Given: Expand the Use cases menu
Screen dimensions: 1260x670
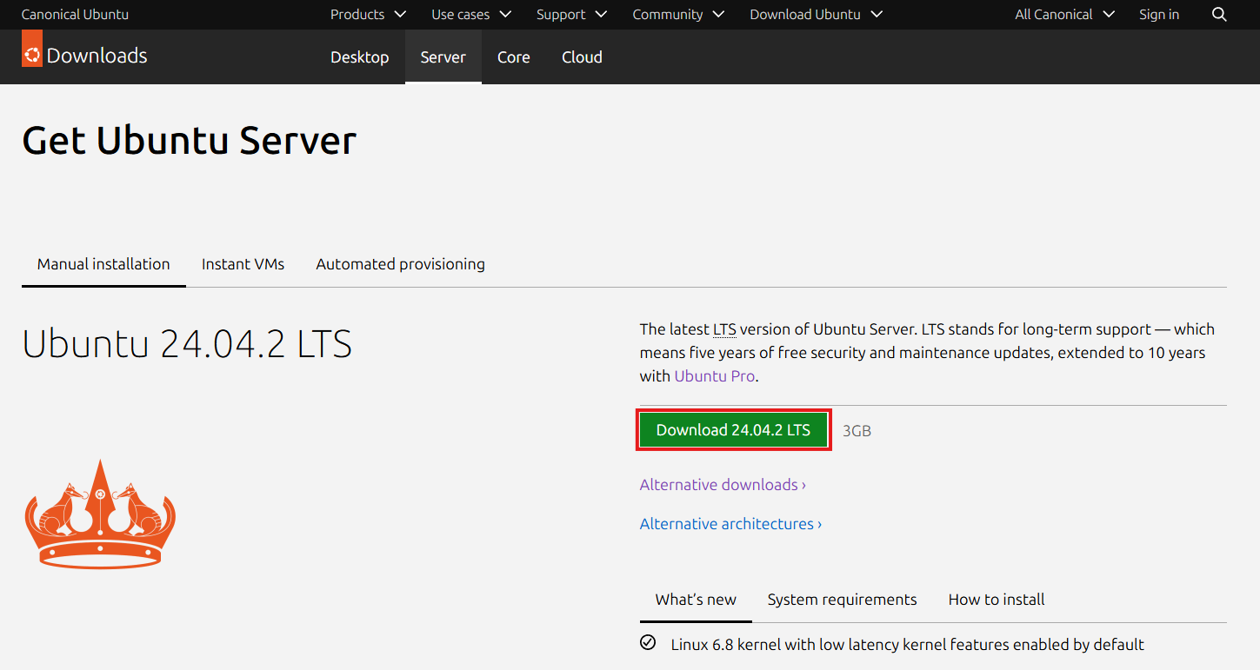Looking at the screenshot, I should click(471, 15).
